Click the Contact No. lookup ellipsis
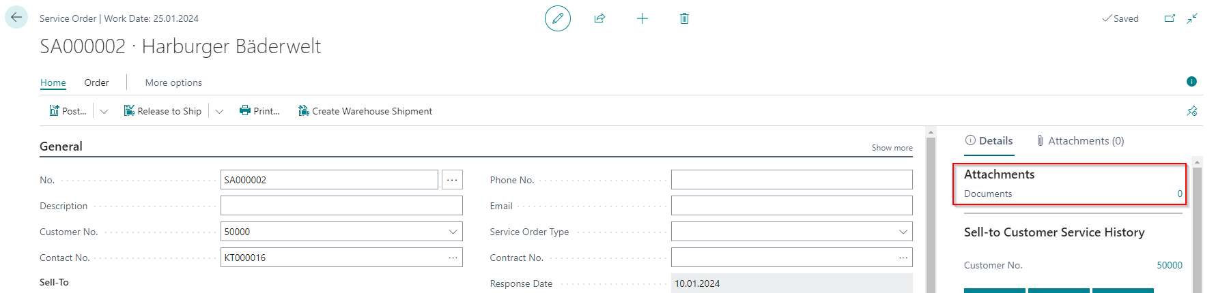Image resolution: width=1216 pixels, height=293 pixels. [453, 258]
